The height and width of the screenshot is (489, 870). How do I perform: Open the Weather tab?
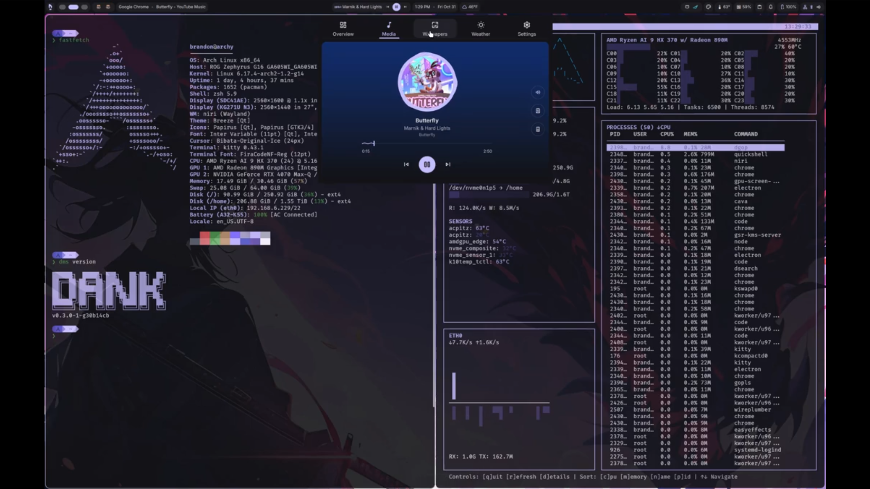[x=481, y=29]
